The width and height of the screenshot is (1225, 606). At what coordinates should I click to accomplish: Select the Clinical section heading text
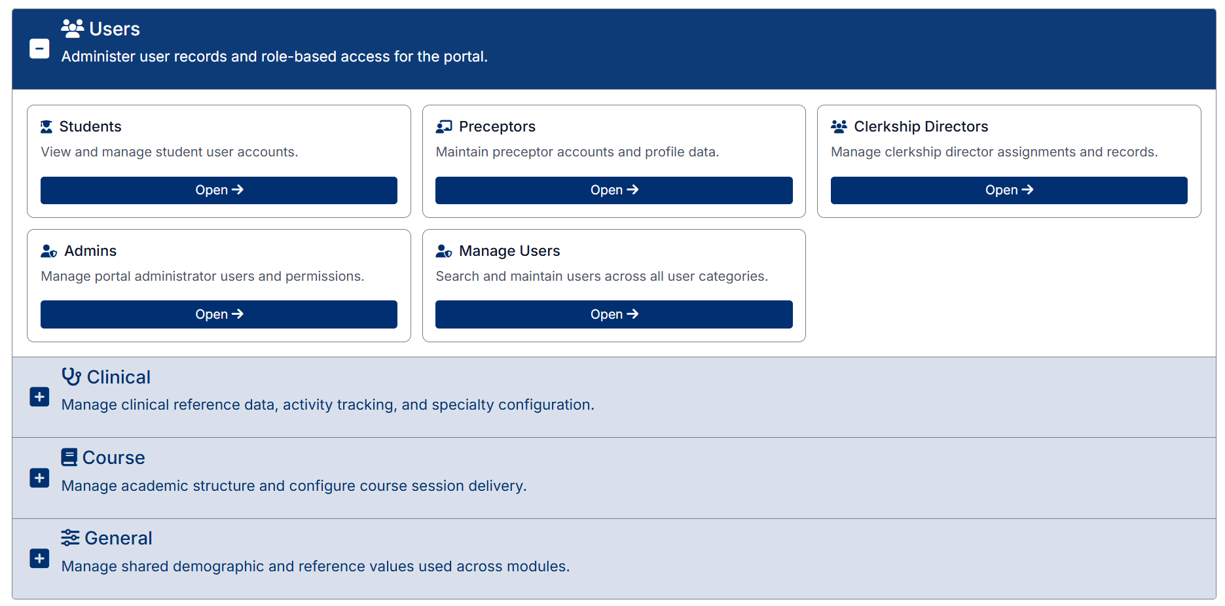[119, 378]
